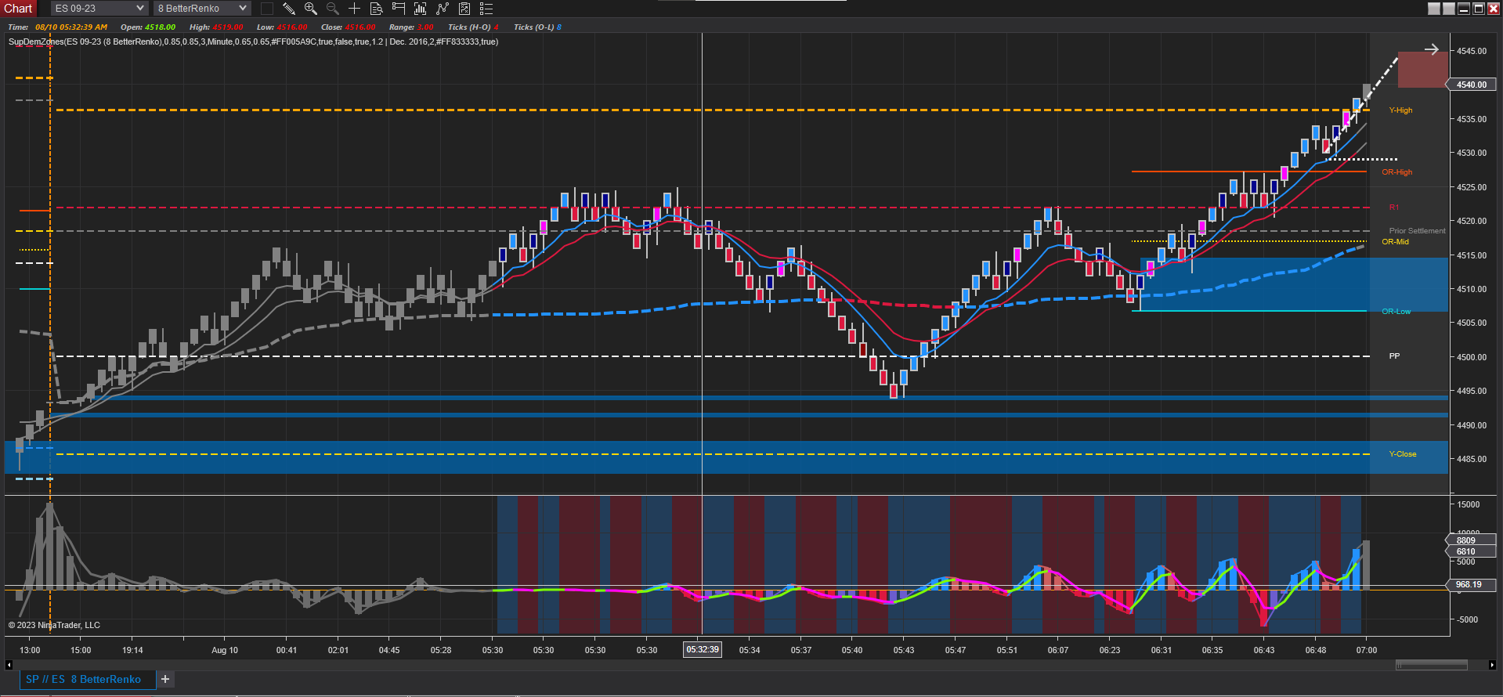This screenshot has height=697, width=1503.
Task: Click the OR-High level label
Action: pyautogui.click(x=1397, y=172)
